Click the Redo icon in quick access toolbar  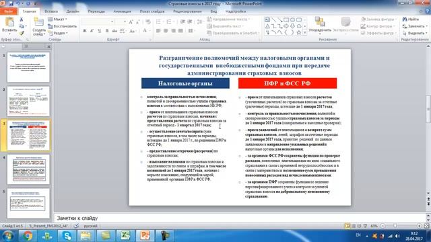pos(28,3)
